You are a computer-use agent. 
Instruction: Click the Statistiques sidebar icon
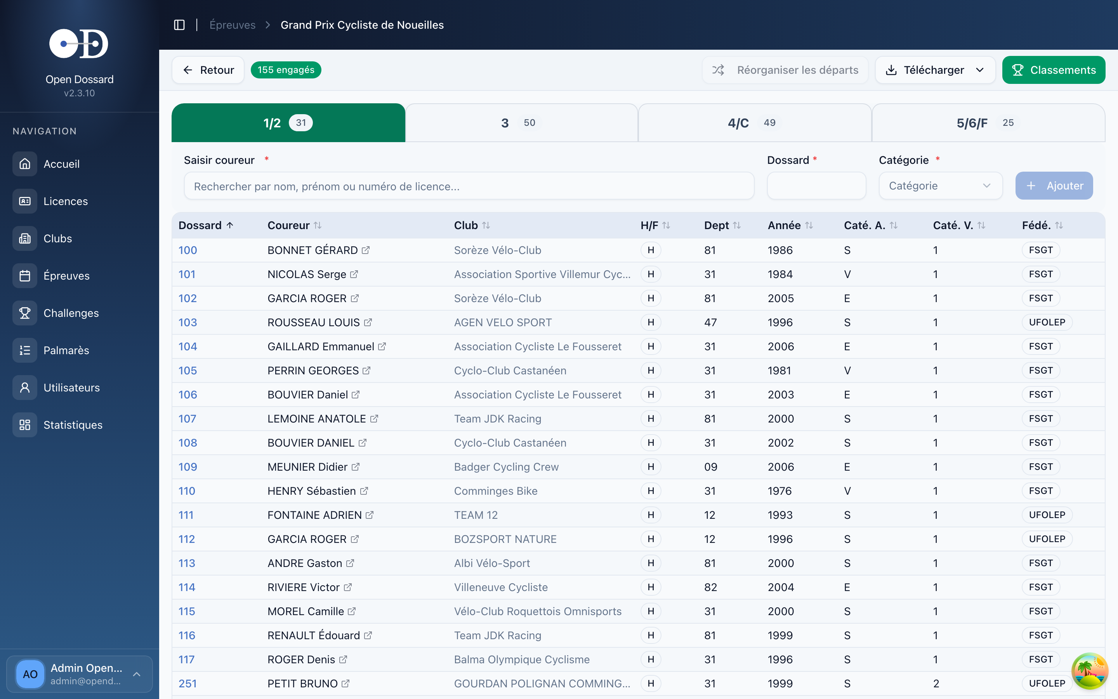(x=25, y=425)
